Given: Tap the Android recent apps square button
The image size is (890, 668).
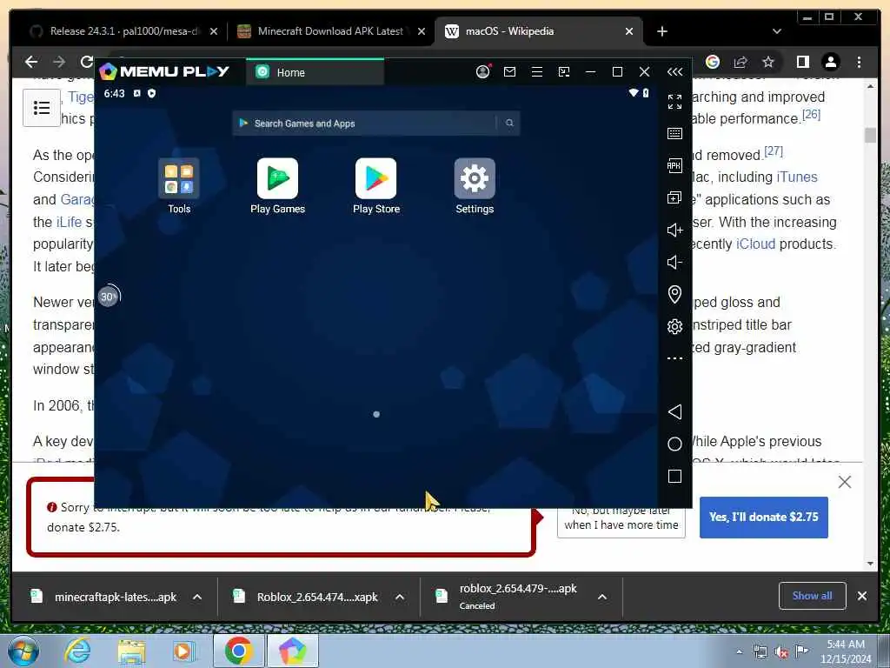Looking at the screenshot, I should coord(674,476).
